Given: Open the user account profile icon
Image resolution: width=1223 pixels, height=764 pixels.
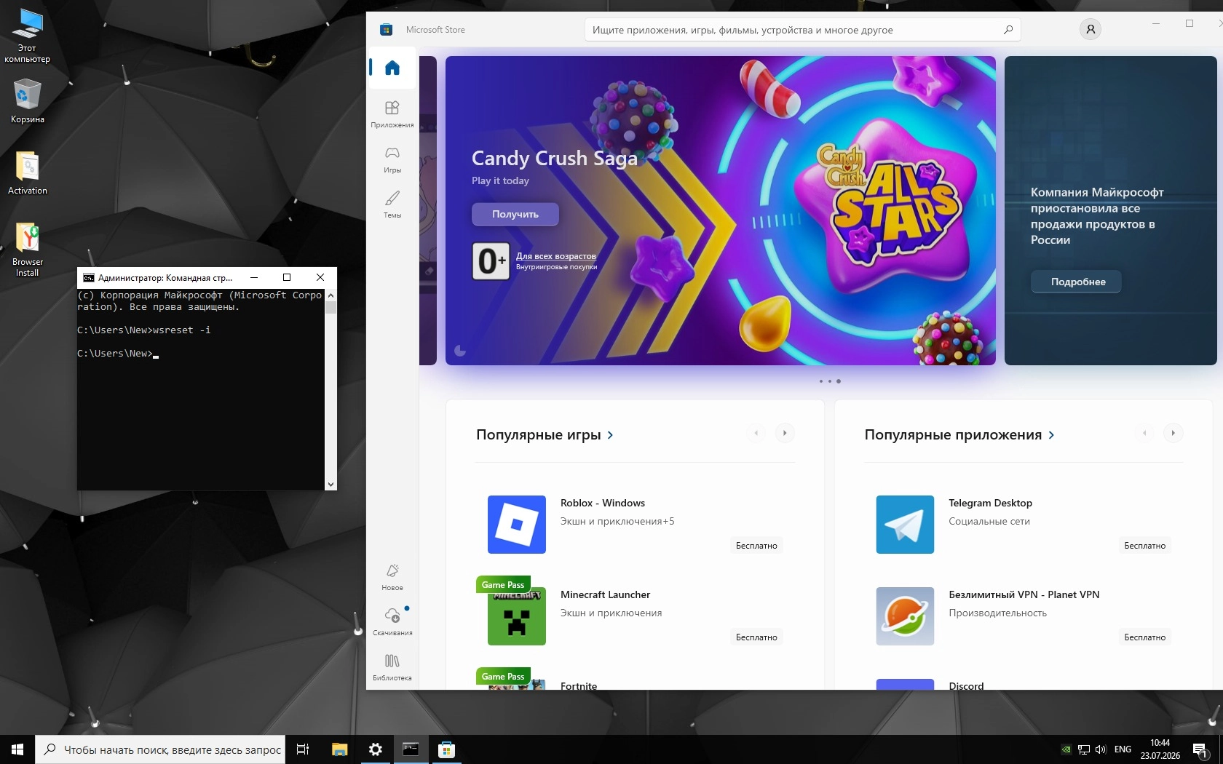Looking at the screenshot, I should coord(1091,30).
